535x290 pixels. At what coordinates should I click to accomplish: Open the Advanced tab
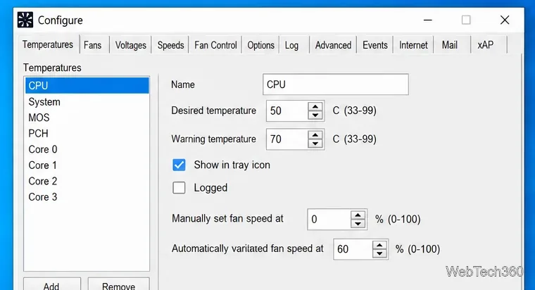pos(333,45)
